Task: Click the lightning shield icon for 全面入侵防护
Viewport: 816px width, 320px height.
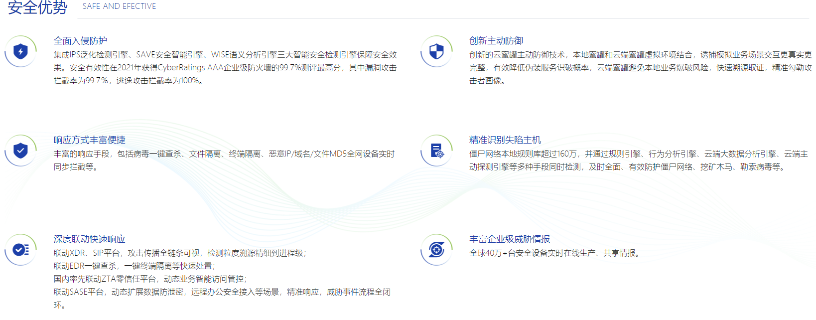Action: [20, 51]
